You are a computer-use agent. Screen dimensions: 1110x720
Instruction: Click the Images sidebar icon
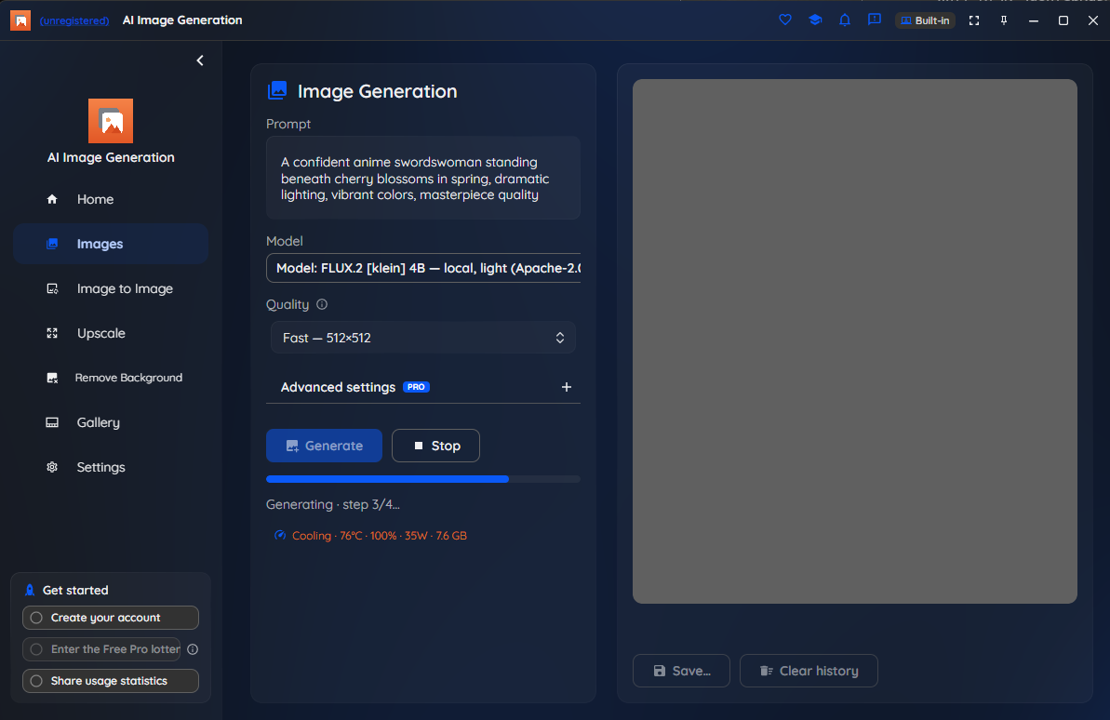[x=52, y=245]
